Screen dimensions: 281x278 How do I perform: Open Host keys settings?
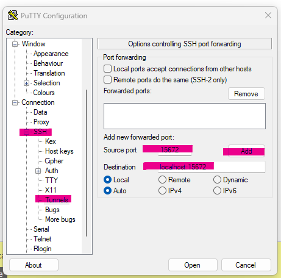click(59, 151)
